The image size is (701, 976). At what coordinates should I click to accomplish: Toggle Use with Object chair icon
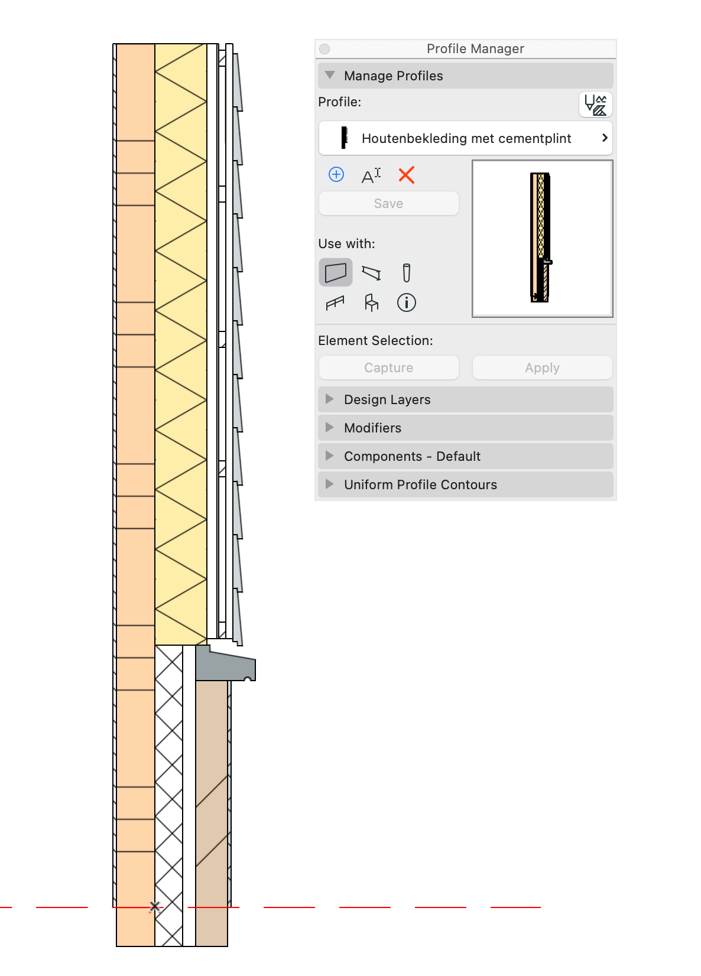[371, 302]
